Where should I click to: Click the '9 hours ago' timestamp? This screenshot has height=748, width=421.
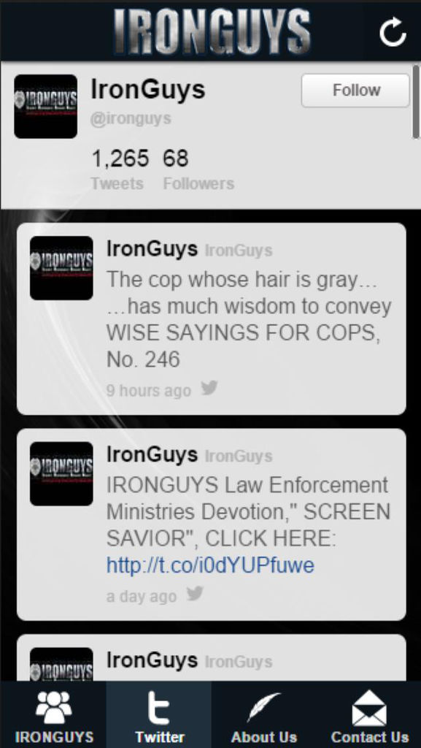[x=148, y=391]
